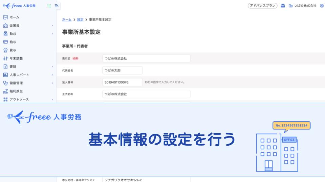Expand the 書類 submenu arrow
Viewport: 325px width, 182px height.
coord(52,66)
